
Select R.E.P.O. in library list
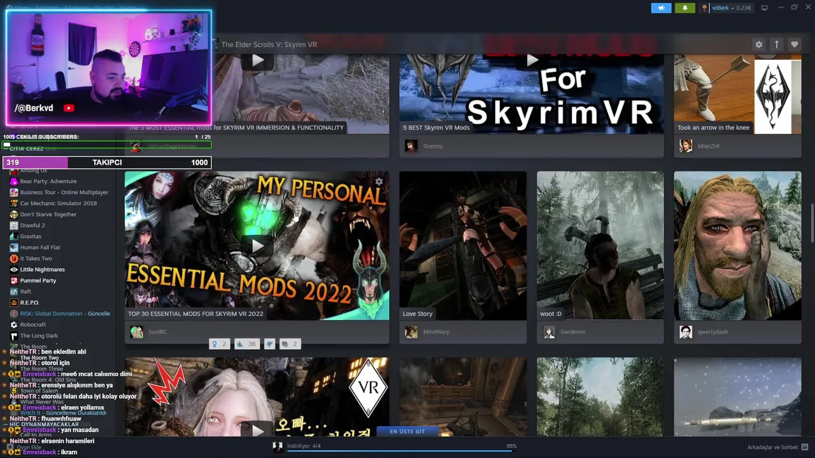pyautogui.click(x=30, y=303)
